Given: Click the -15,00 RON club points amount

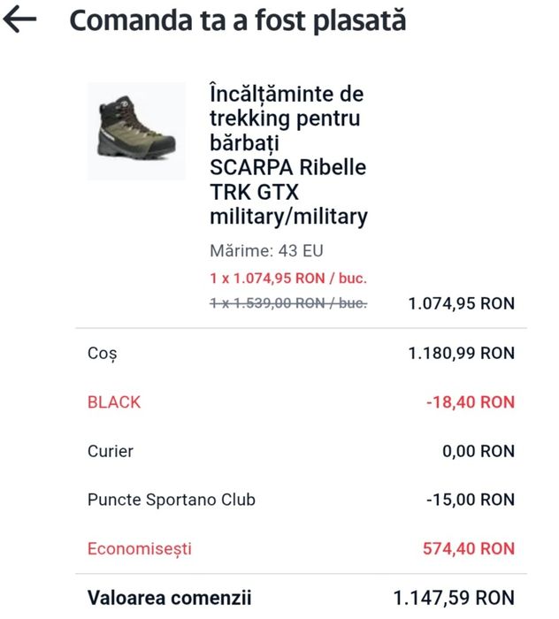Looking at the screenshot, I should click(470, 500).
